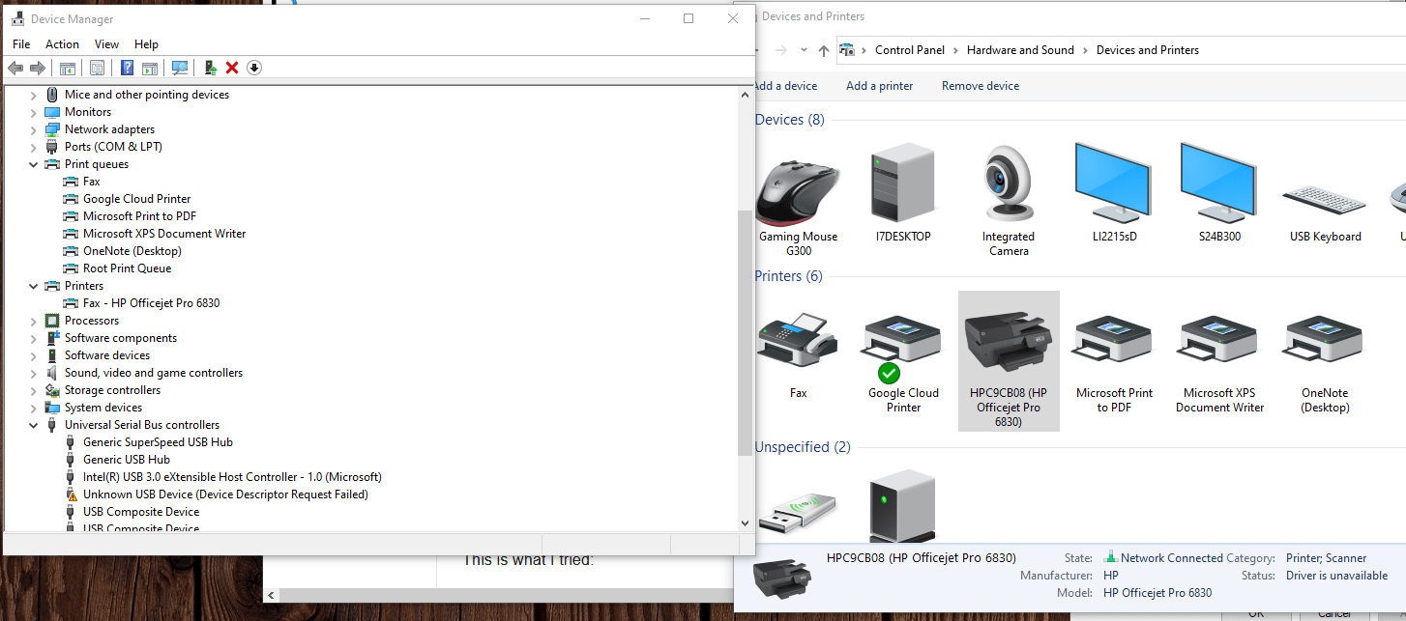Select the USB Keyboard device icon

coord(1325,201)
